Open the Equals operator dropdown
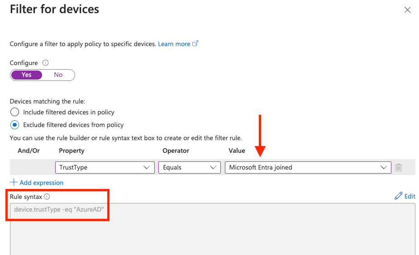The image size is (419, 255). (189, 167)
